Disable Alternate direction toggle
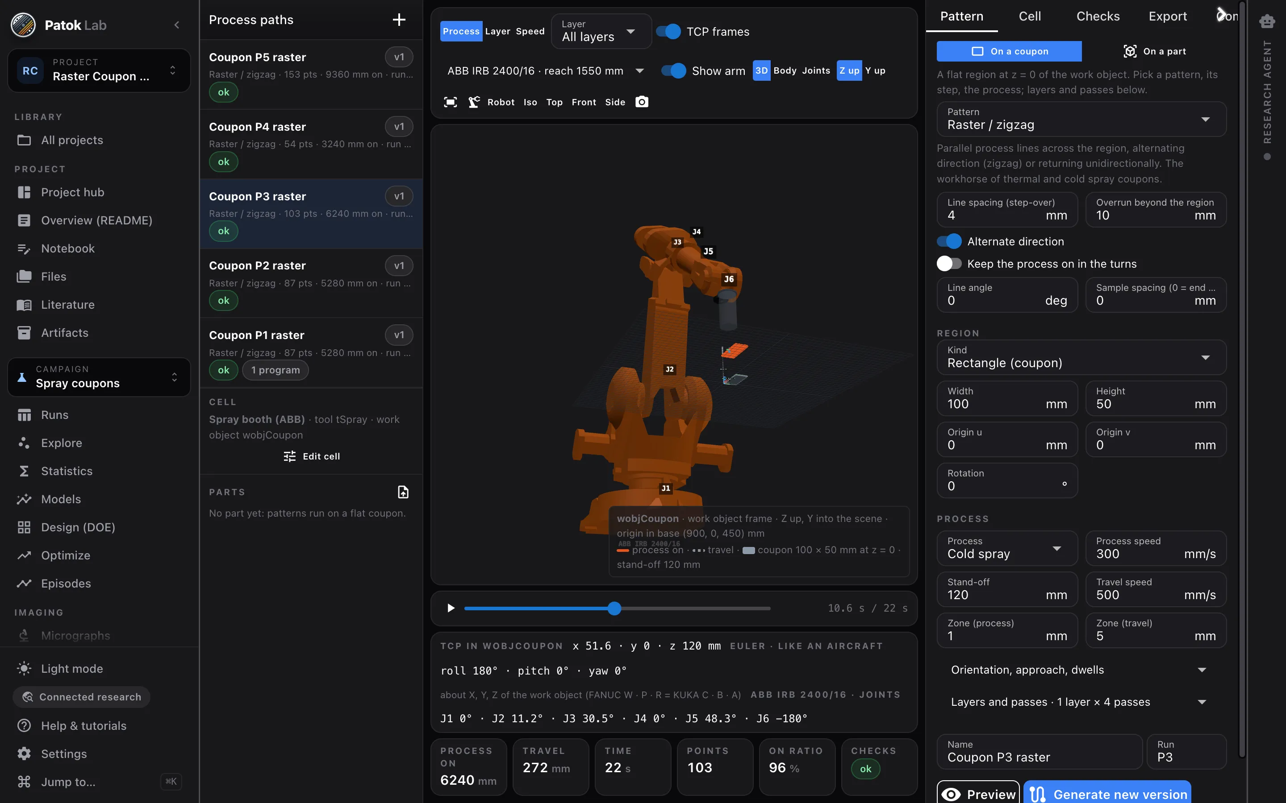 pyautogui.click(x=949, y=242)
